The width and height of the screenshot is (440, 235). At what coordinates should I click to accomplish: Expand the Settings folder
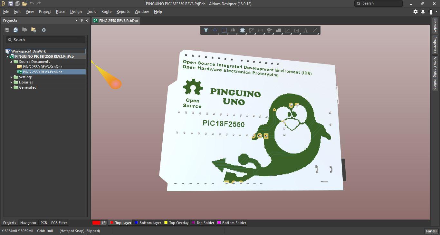(11, 77)
